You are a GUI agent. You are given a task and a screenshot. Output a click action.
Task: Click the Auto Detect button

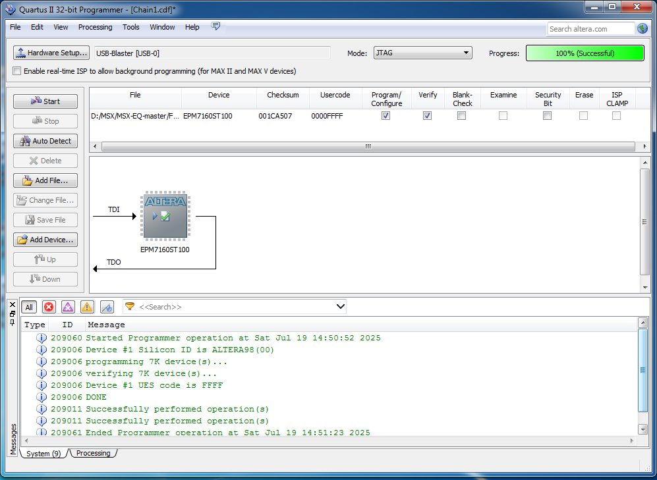45,141
